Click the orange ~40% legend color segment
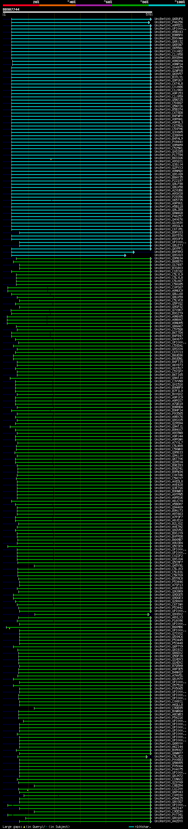The height and width of the screenshot is (829, 188). 58,5
